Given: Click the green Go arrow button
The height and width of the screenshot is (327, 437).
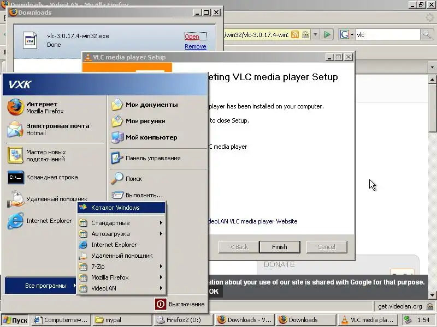Looking at the screenshot, I should [327, 34].
